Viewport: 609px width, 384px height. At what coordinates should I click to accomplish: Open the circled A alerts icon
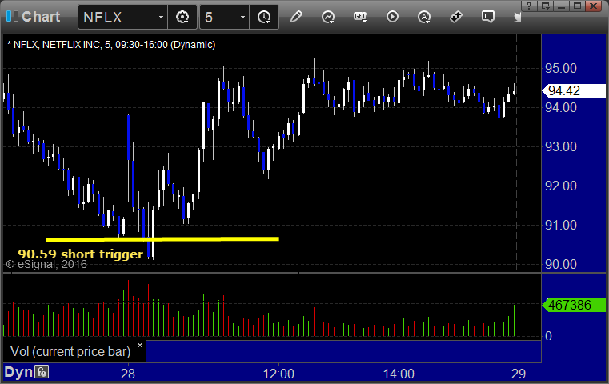(423, 17)
